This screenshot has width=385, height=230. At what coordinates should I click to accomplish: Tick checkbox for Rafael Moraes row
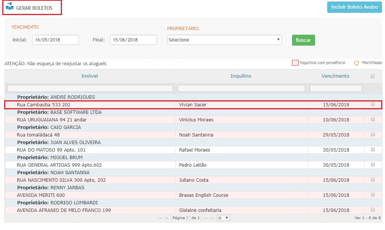[x=373, y=149]
